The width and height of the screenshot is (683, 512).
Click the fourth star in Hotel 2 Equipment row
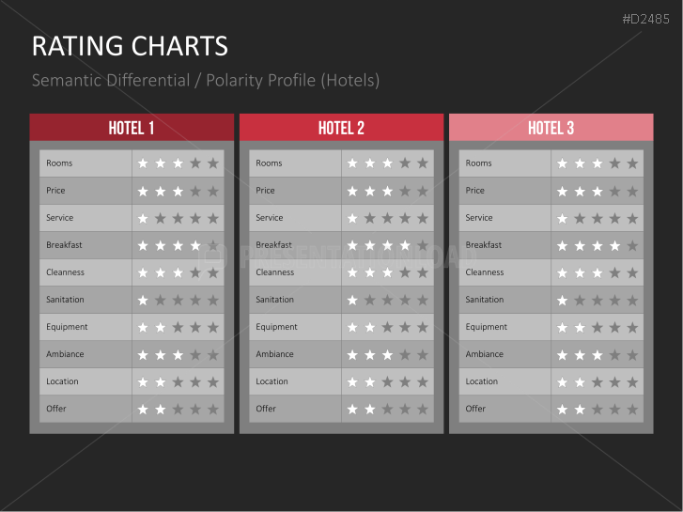click(x=405, y=328)
